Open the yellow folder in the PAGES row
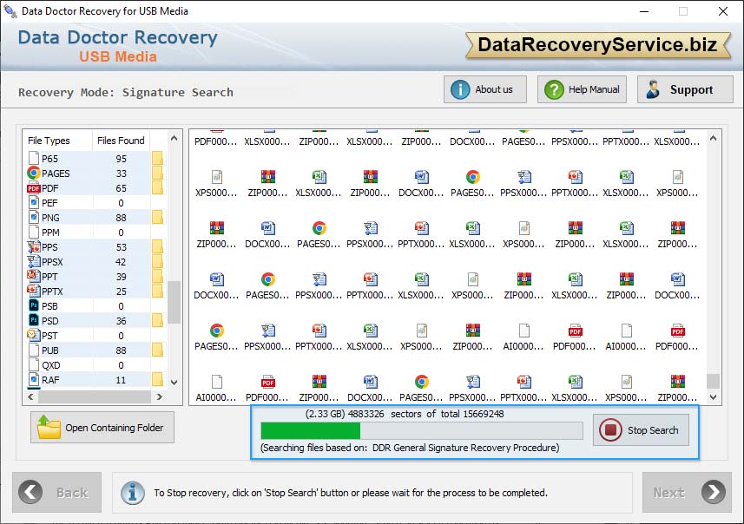 pos(157,174)
